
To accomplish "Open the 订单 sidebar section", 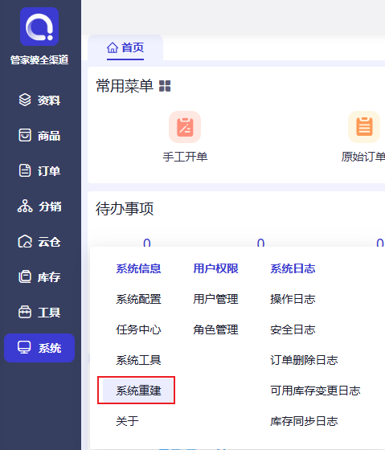I will point(39,170).
